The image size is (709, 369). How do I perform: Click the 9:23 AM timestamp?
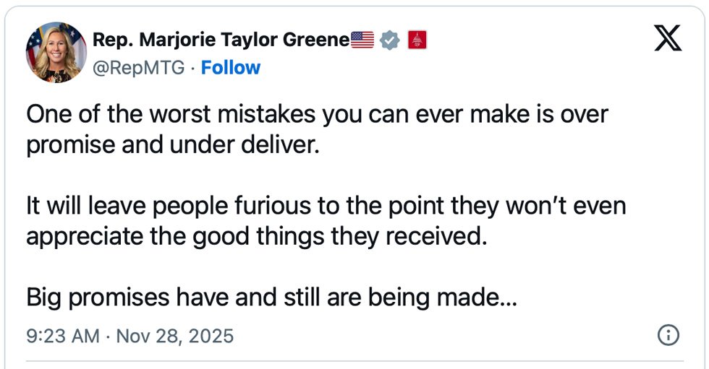(x=62, y=336)
